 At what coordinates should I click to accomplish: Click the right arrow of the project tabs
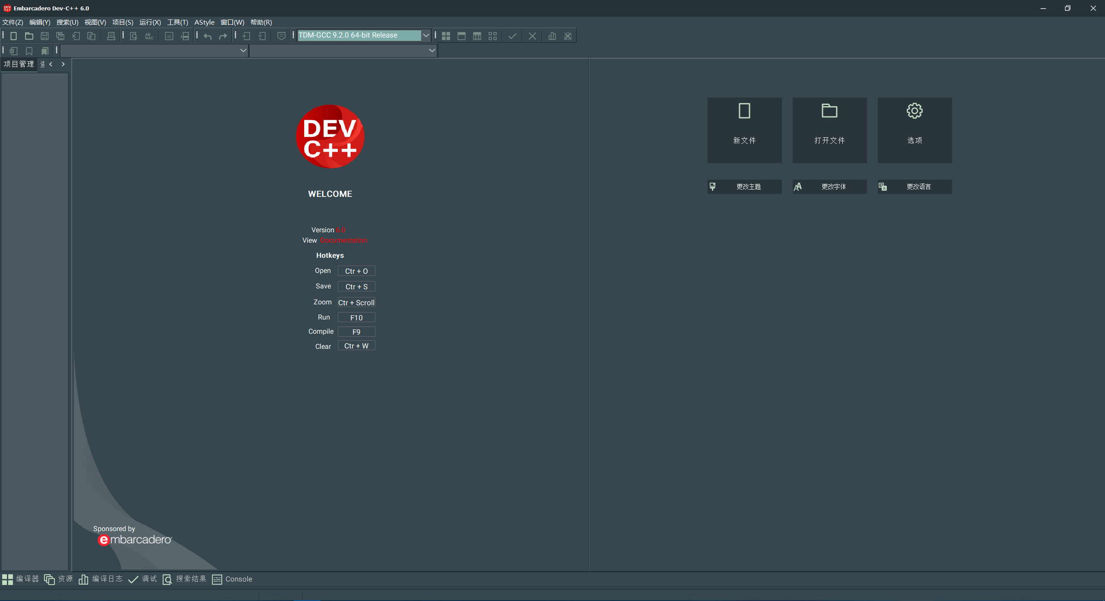pyautogui.click(x=63, y=64)
